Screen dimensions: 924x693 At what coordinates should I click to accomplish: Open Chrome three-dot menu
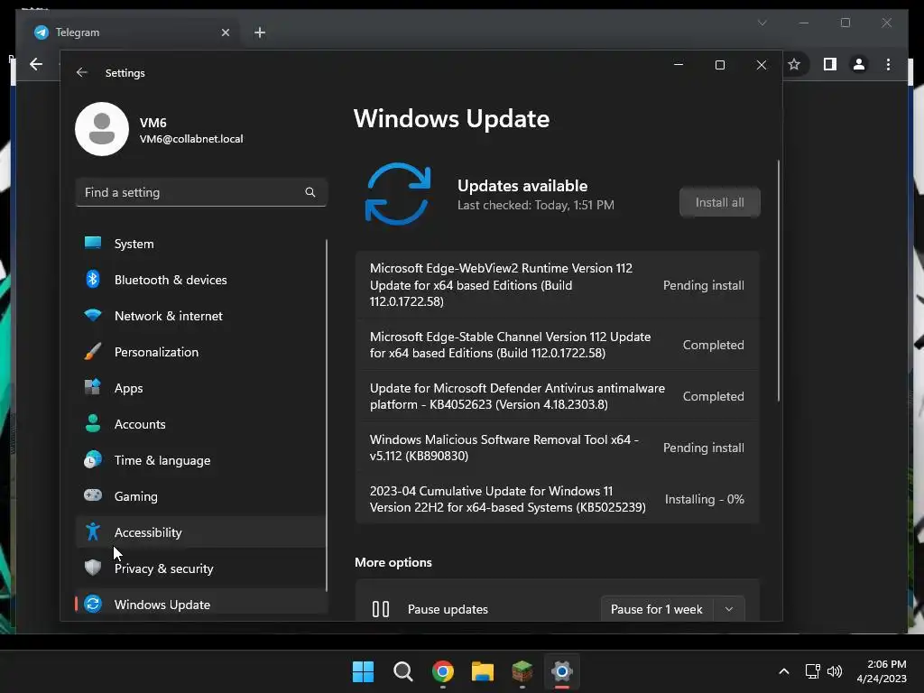(888, 64)
